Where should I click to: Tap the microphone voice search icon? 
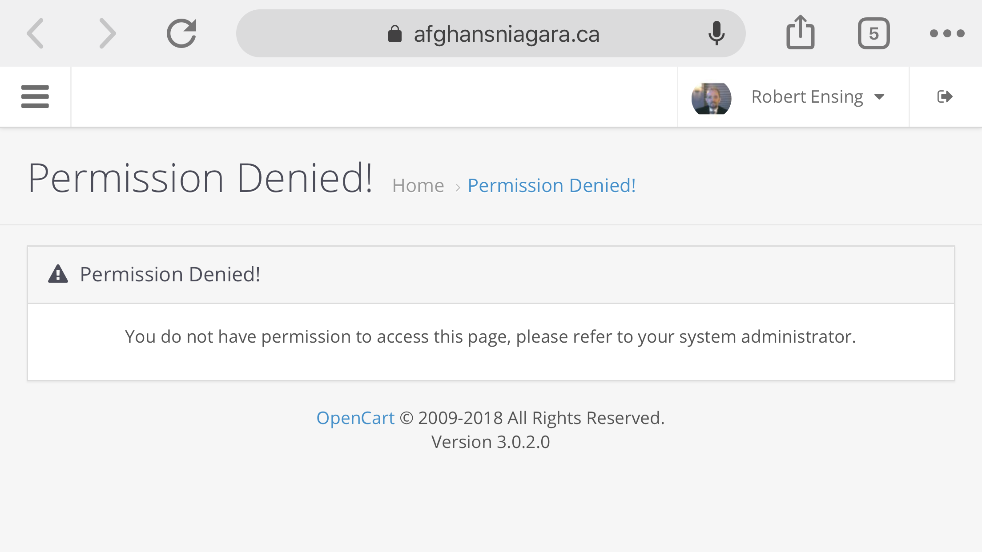[716, 33]
